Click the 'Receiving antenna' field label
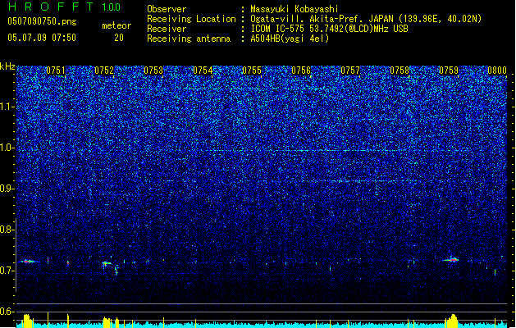The image size is (516, 328). coord(189,39)
